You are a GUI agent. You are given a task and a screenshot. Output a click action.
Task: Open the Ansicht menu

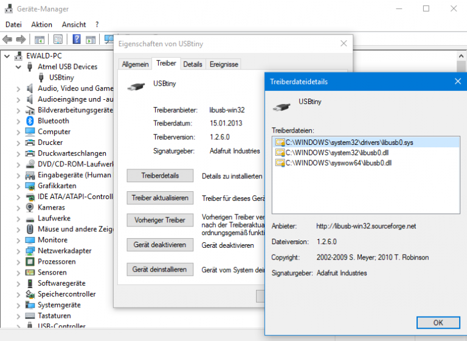(x=74, y=24)
